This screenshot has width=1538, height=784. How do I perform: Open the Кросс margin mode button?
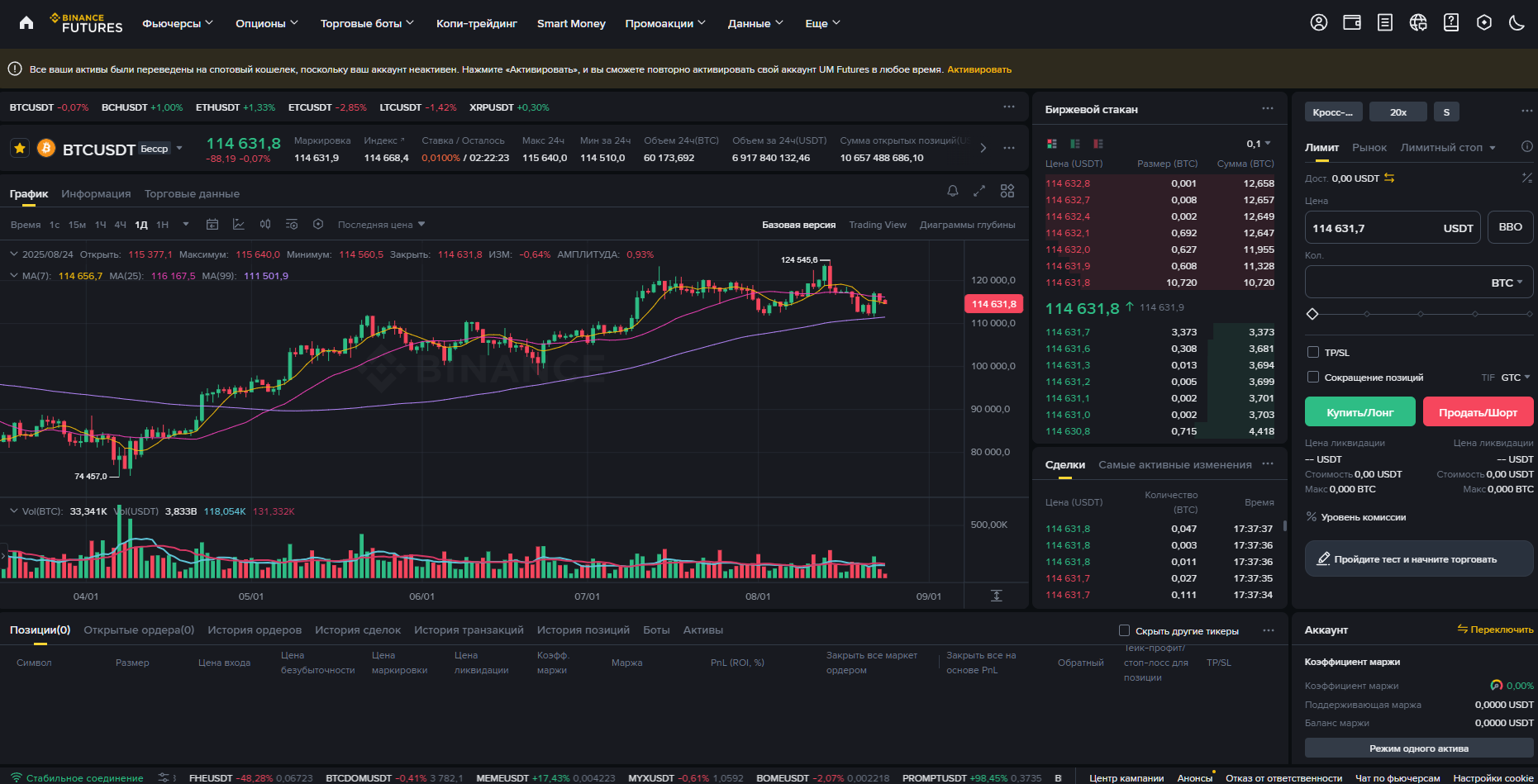pyautogui.click(x=1333, y=112)
